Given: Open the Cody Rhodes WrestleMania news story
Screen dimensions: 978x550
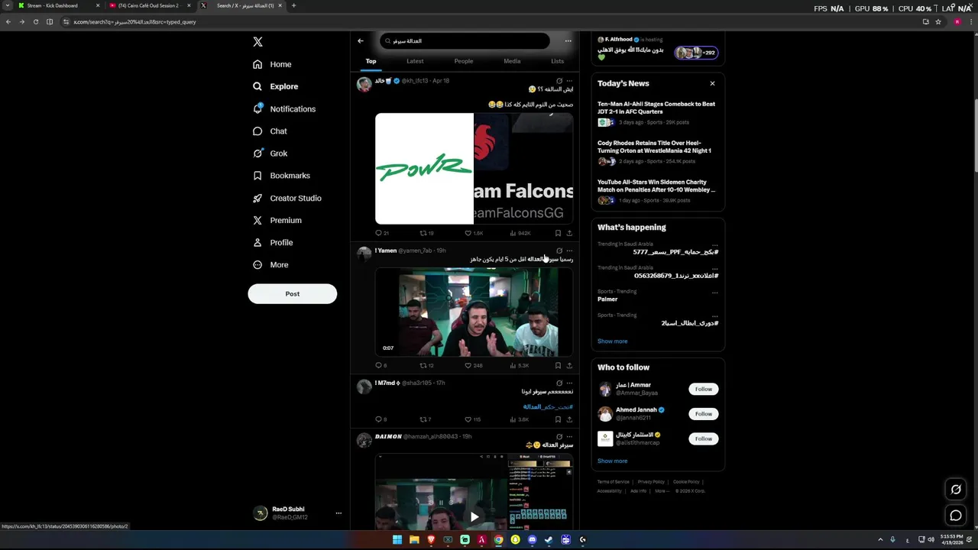Looking at the screenshot, I should click(657, 153).
